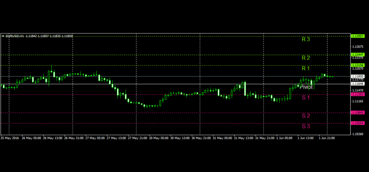
Task: Click the 1 Jun 21:00 time axis label
Action: (x=327, y=138)
